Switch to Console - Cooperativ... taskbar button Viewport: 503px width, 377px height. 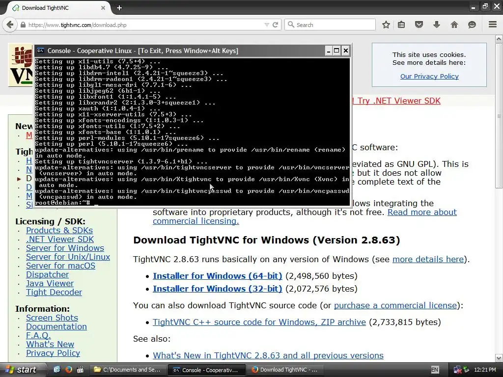pos(207,370)
